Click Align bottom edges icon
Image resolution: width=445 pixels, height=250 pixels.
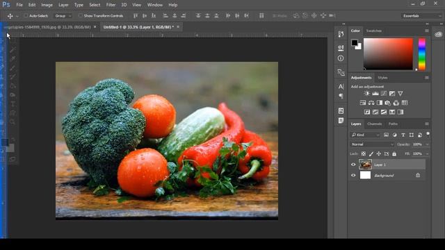(x=154, y=16)
